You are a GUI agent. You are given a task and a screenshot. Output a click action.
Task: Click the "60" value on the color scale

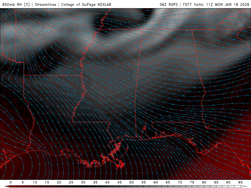[x=156, y=182]
